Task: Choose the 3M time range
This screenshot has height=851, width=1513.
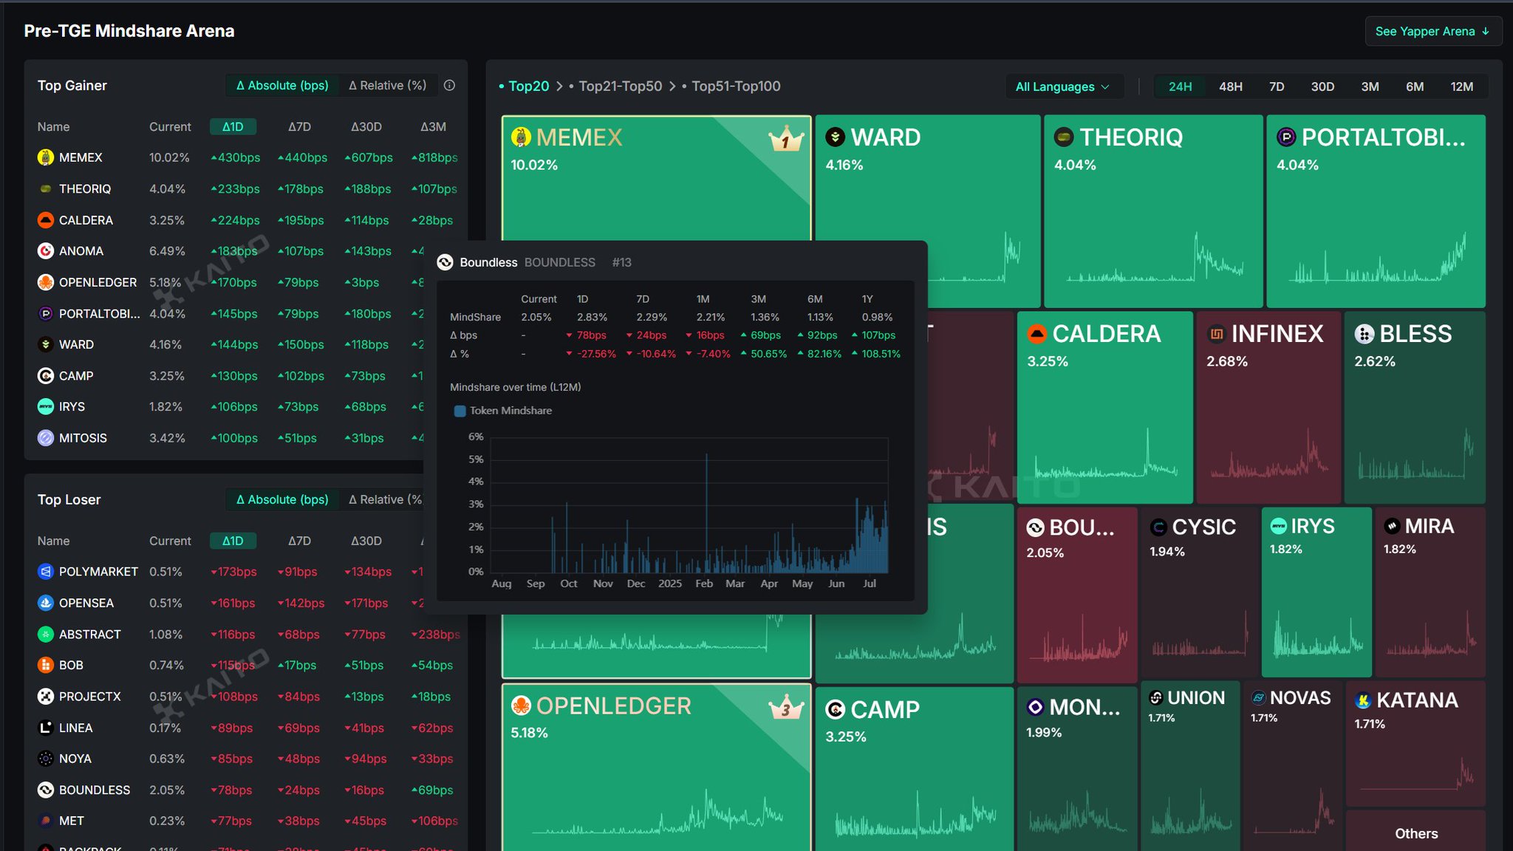Action: pyautogui.click(x=1370, y=86)
